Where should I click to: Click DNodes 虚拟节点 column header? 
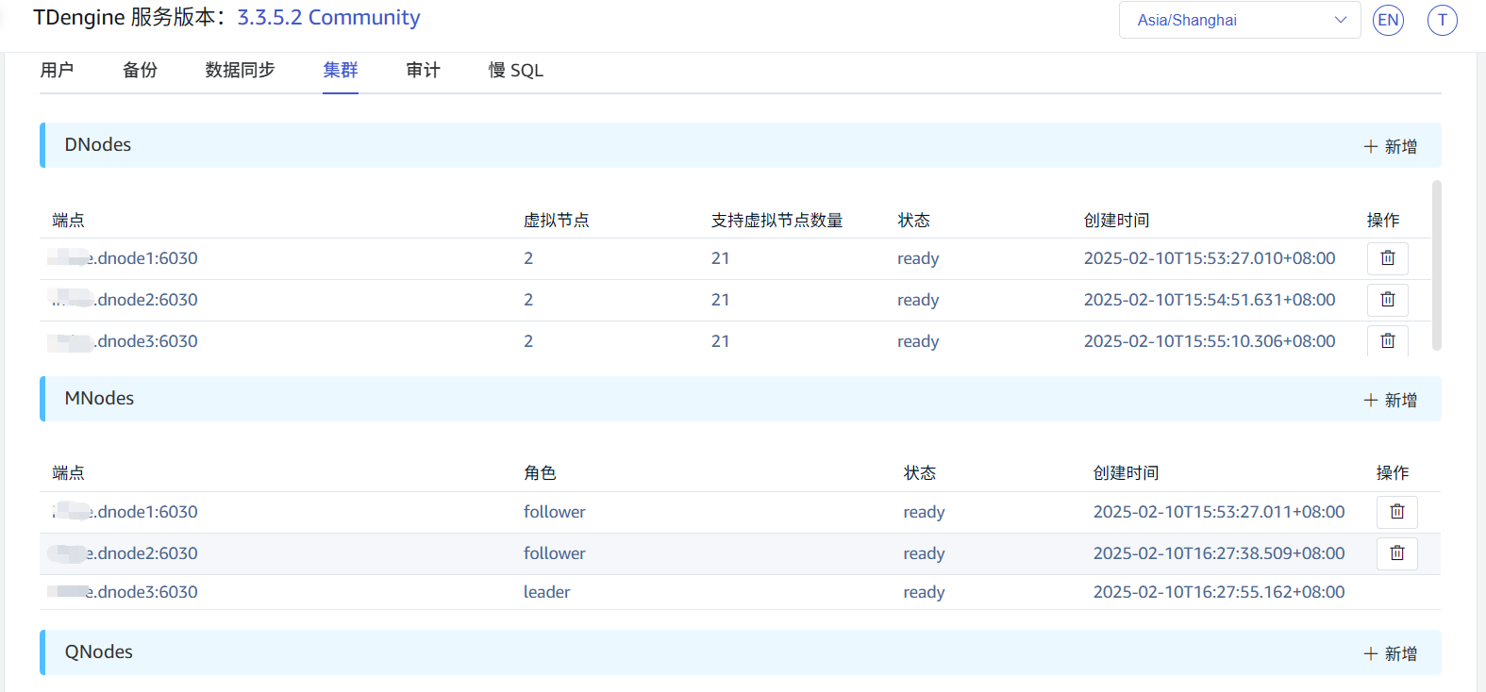point(557,221)
